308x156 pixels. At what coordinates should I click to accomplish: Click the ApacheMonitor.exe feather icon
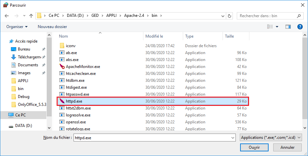pyautogui.click(x=62, y=67)
